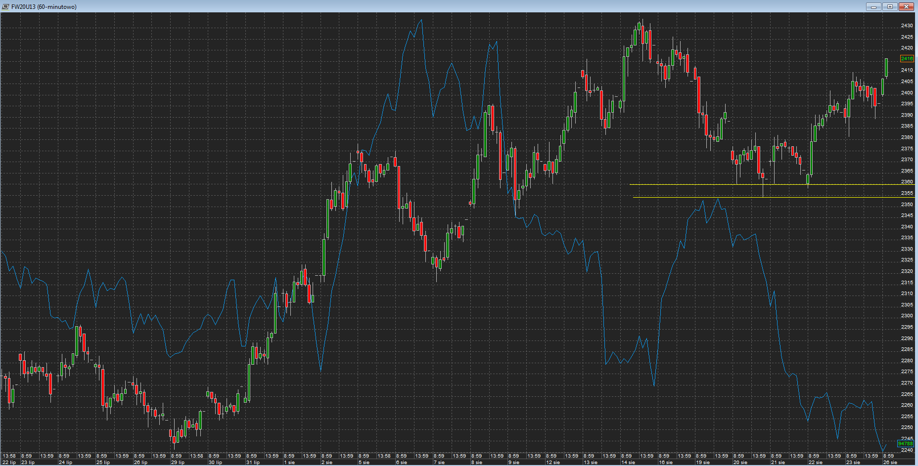918x466 pixels.
Task: Click the last green candle on the far right
Action: coord(886,67)
